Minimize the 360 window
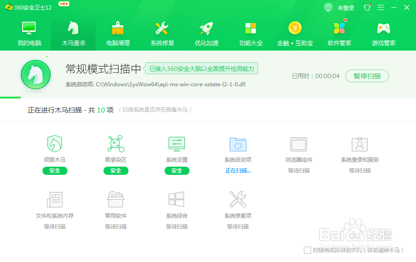Screen dimensions: 416x262 click(394, 7)
